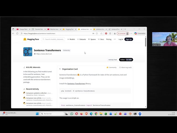Switch to the Machine Learning tab
177x133 pixels.
[54, 29]
